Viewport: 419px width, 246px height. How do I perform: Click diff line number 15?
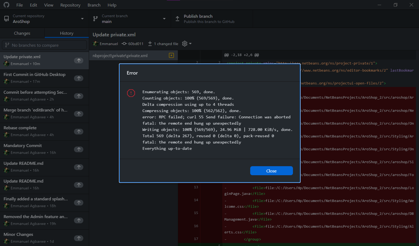point(196,213)
